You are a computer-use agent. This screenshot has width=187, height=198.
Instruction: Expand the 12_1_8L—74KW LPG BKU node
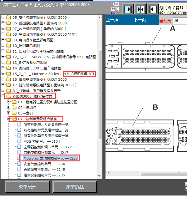point(3,57)
